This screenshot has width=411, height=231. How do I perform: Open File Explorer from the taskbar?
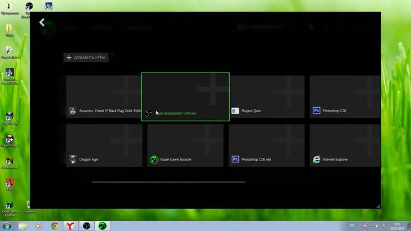click(23, 226)
